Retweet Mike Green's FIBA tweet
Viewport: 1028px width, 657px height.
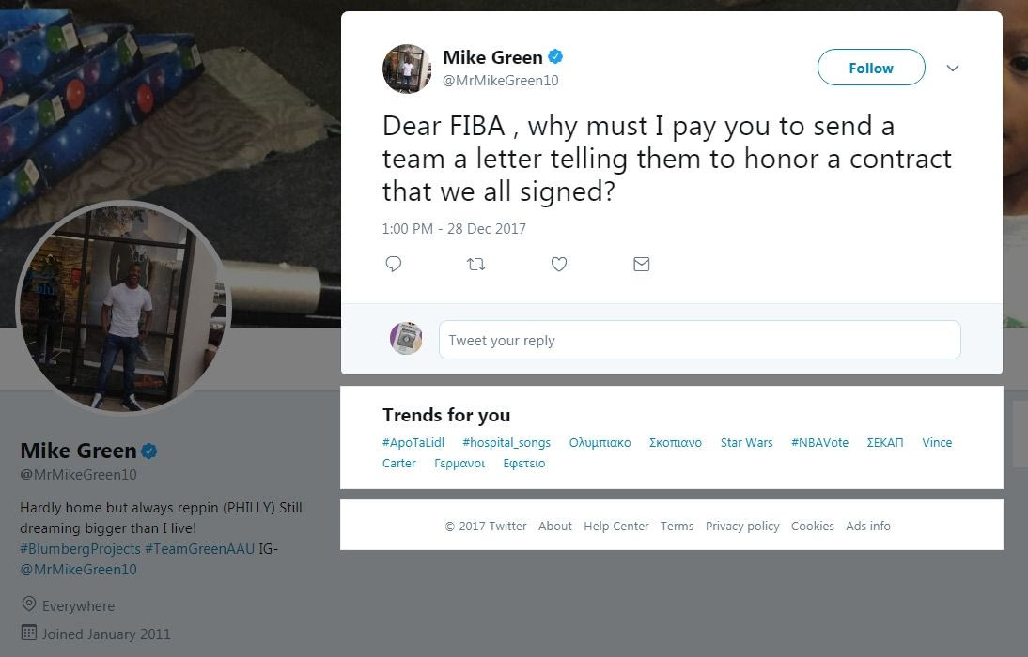(x=476, y=264)
